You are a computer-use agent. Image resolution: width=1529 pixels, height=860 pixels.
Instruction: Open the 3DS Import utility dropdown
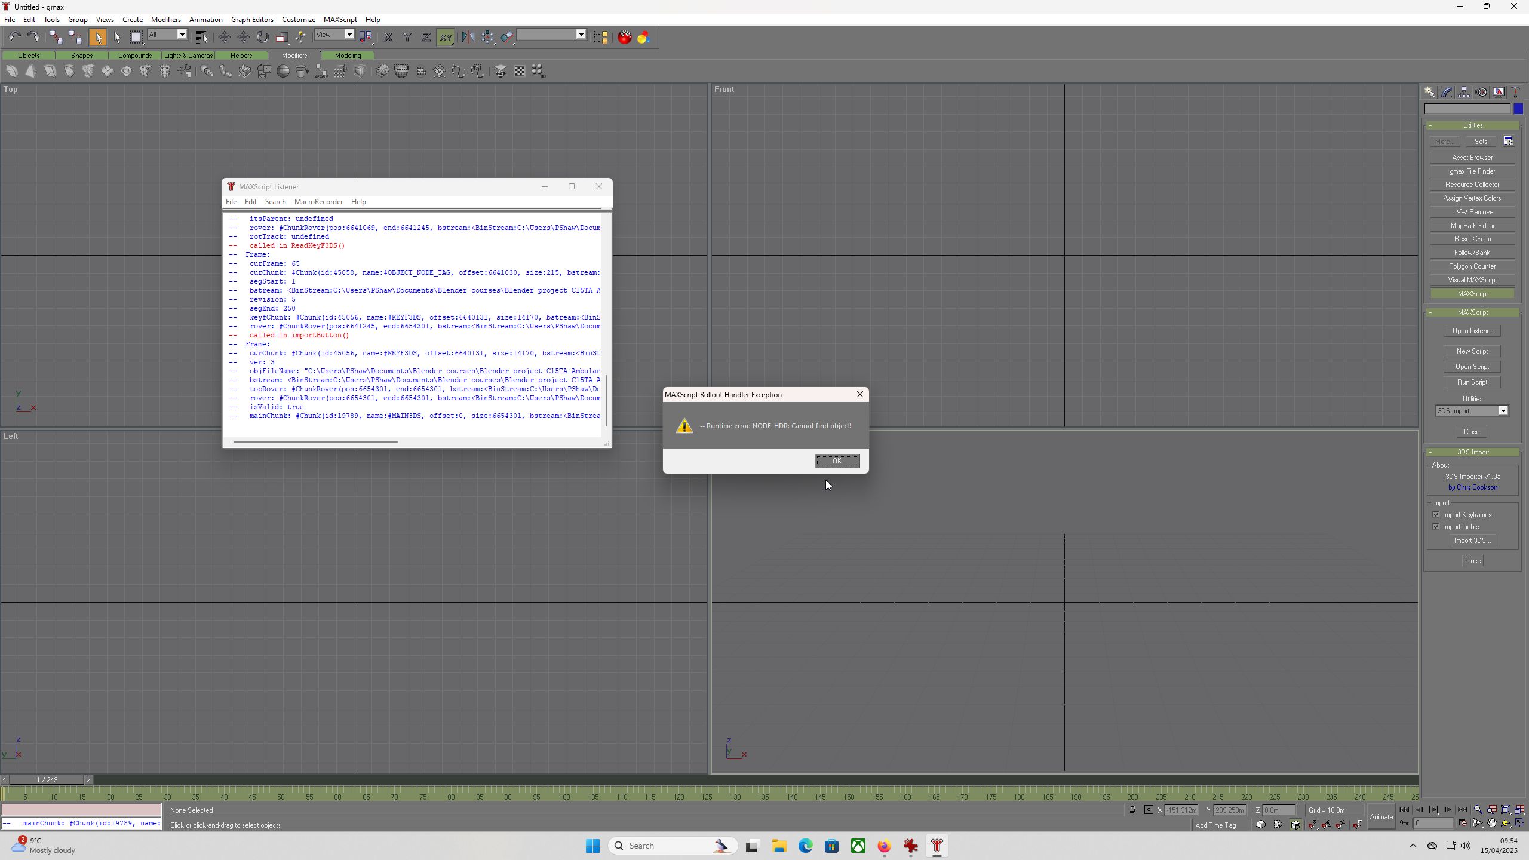tap(1505, 411)
